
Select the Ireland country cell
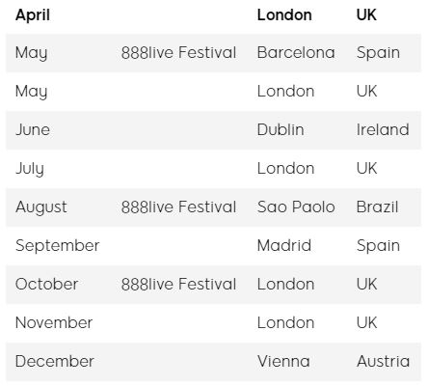point(383,130)
